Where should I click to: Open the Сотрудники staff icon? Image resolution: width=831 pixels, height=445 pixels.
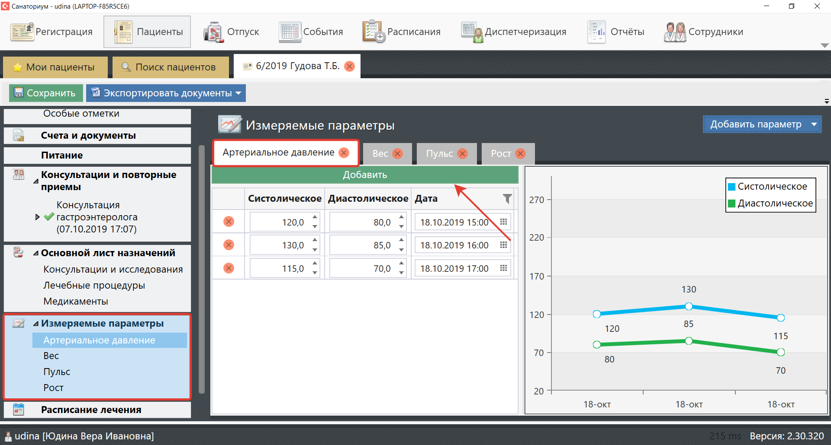coord(675,32)
